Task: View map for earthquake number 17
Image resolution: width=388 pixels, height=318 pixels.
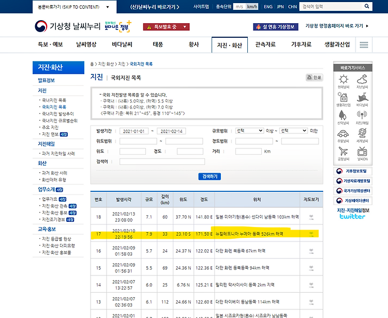Action: [311, 234]
